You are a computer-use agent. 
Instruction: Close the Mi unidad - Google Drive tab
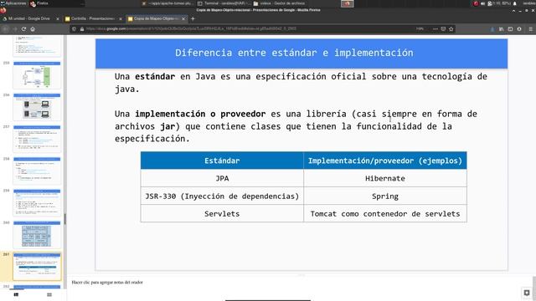(58, 18)
